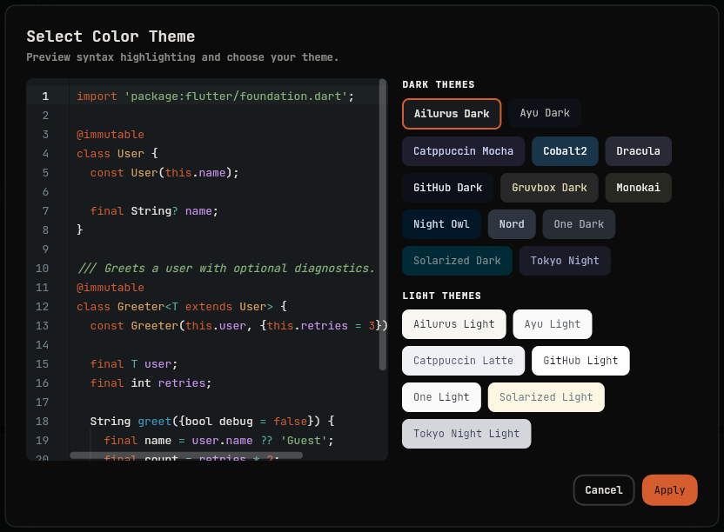Click the @immutable annotation on line 11
The image size is (724, 532).
point(110,288)
